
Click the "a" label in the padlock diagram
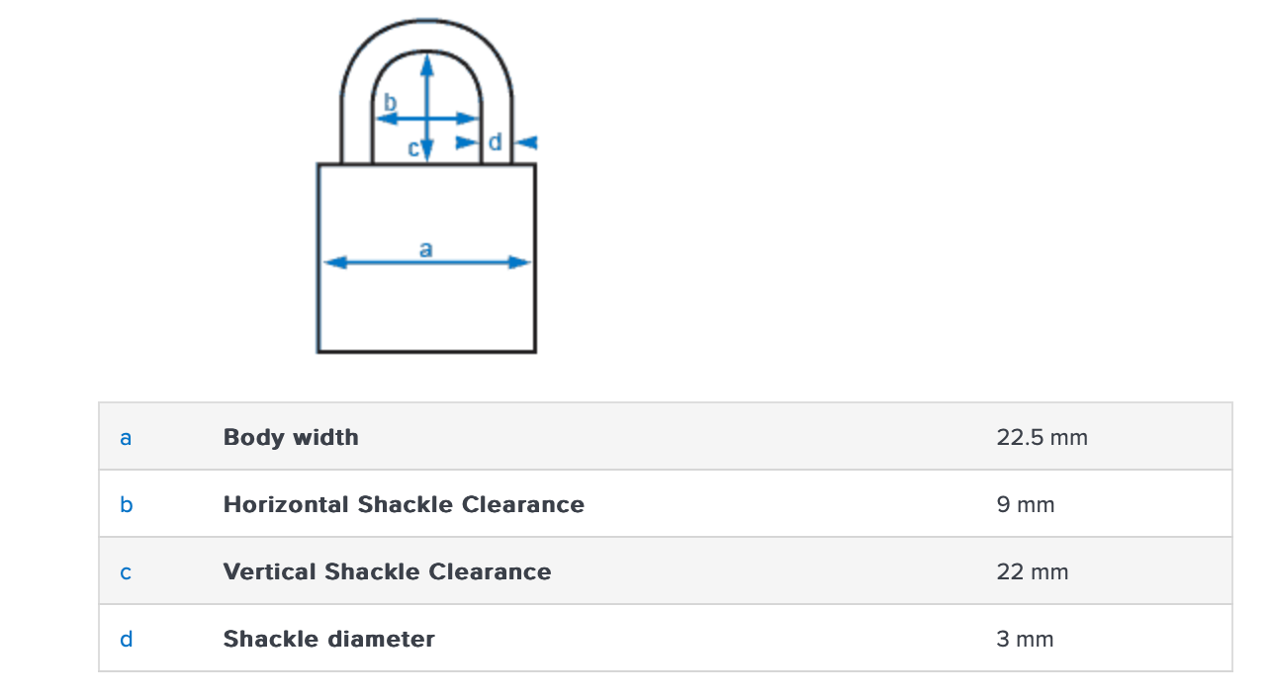click(x=425, y=250)
